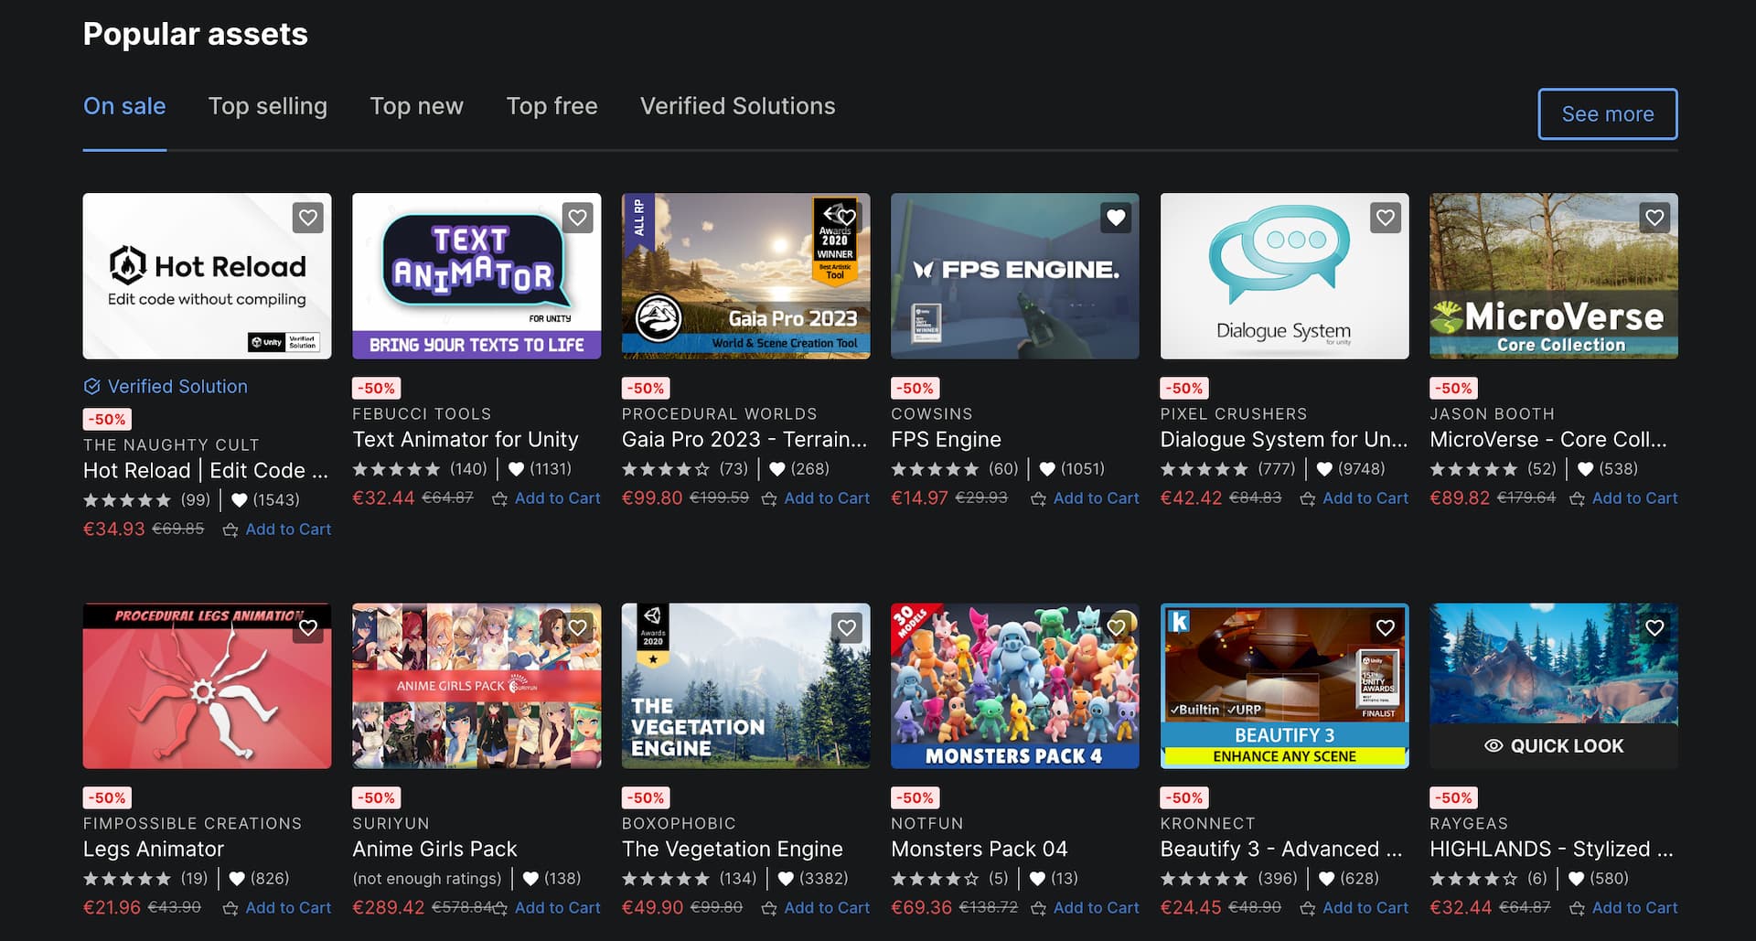Open the Monsters Pack 04 title link
The height and width of the screenshot is (941, 1756).
pos(979,850)
